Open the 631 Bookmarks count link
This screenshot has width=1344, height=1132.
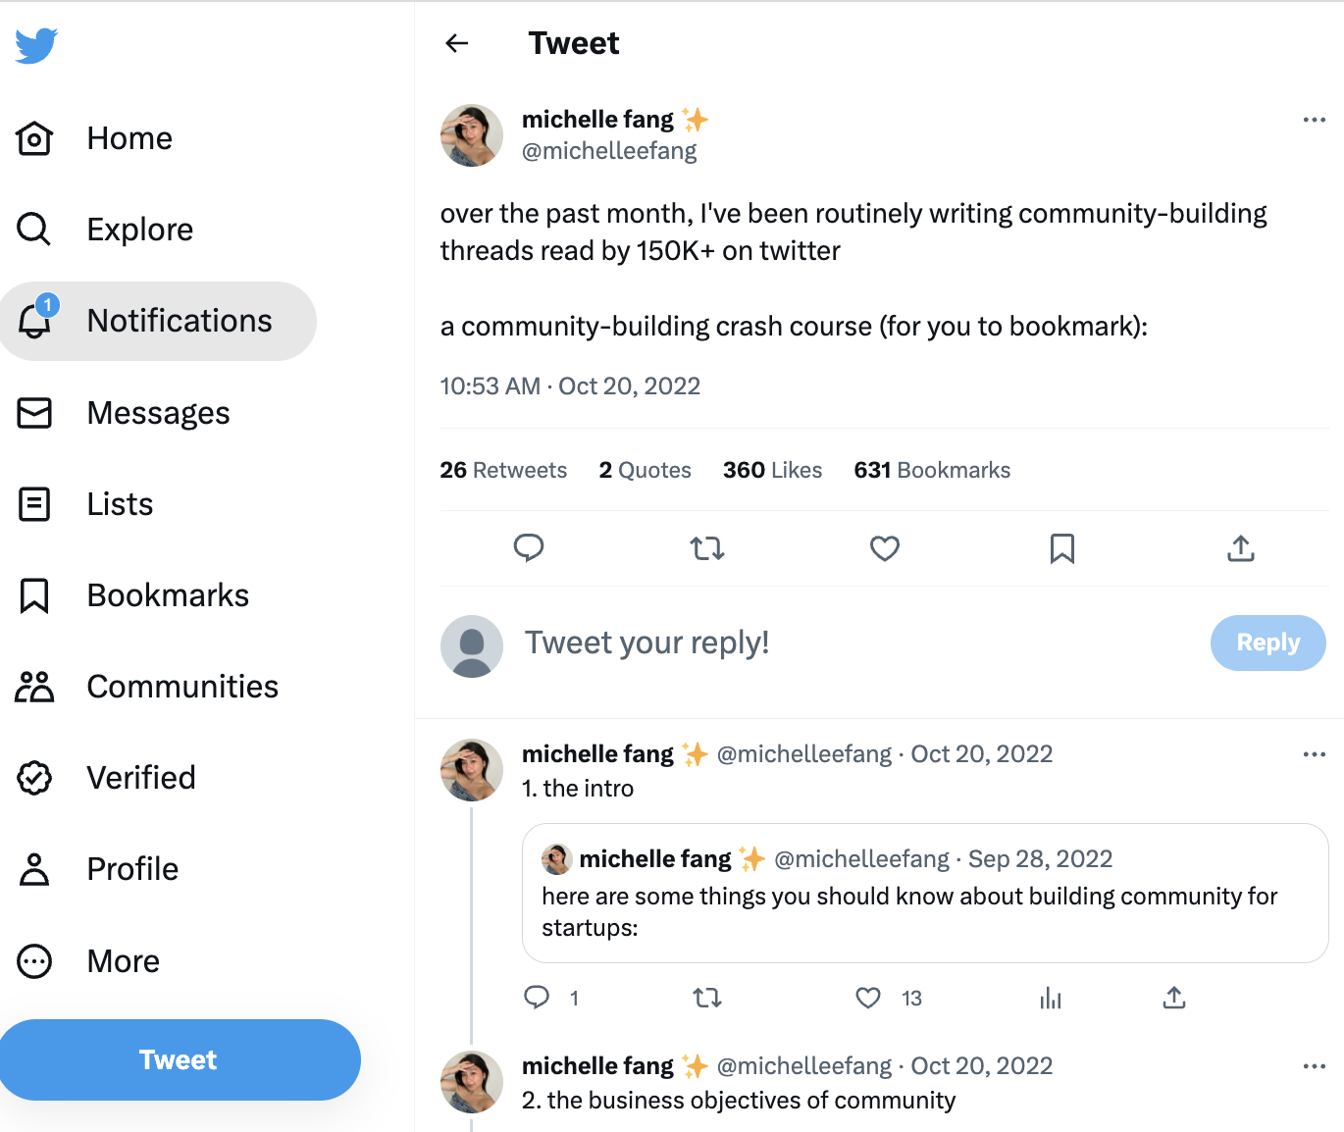932,470
